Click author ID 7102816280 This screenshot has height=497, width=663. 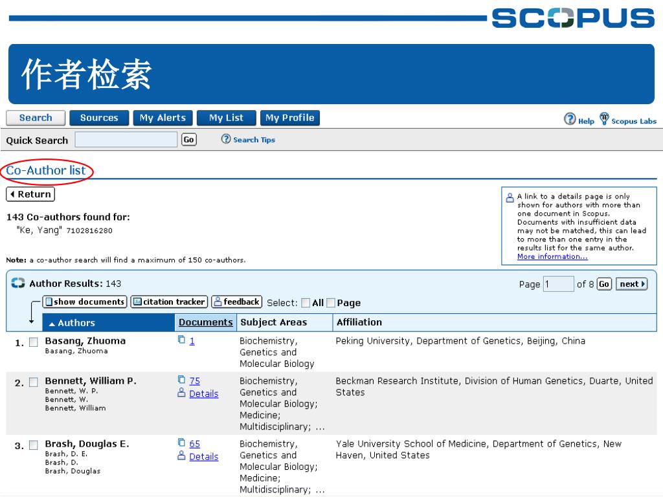click(x=89, y=231)
